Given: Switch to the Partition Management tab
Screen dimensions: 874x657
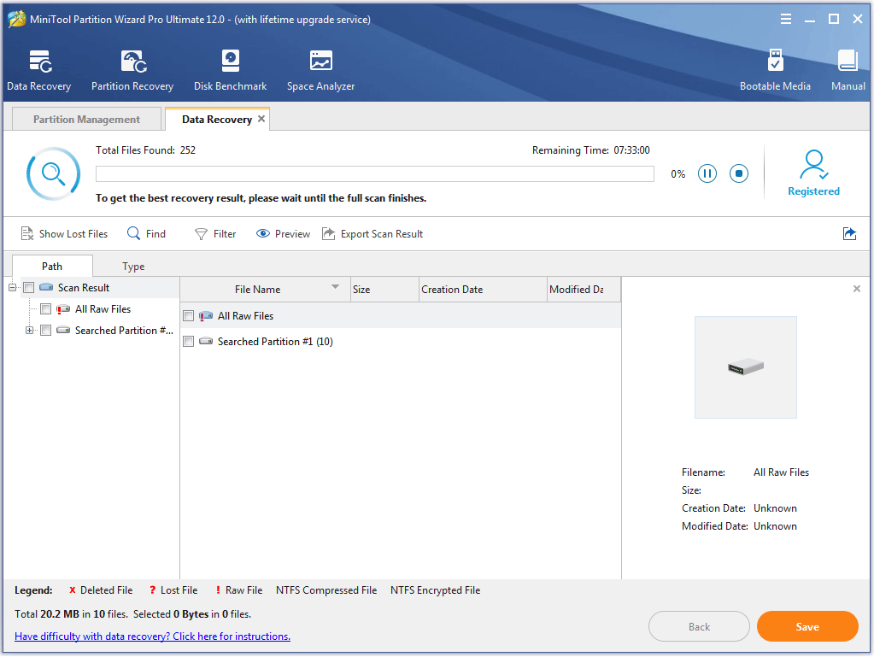Looking at the screenshot, I should pos(85,119).
